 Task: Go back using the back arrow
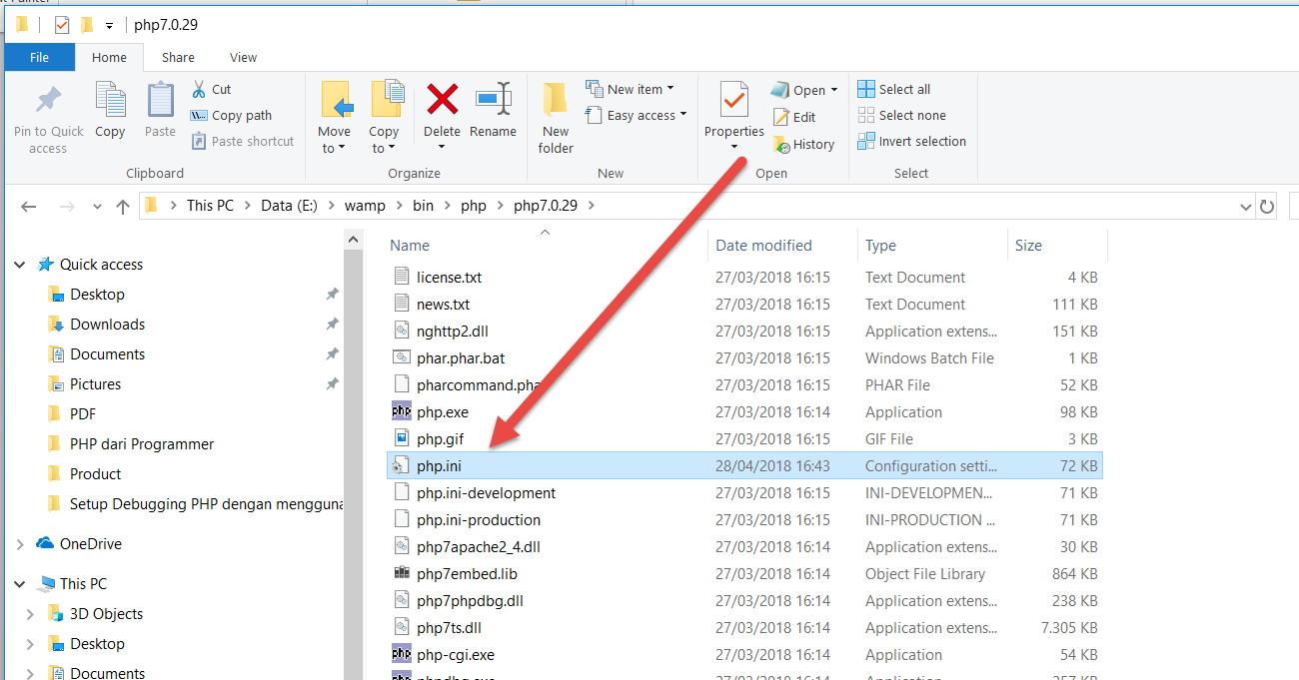(28, 207)
